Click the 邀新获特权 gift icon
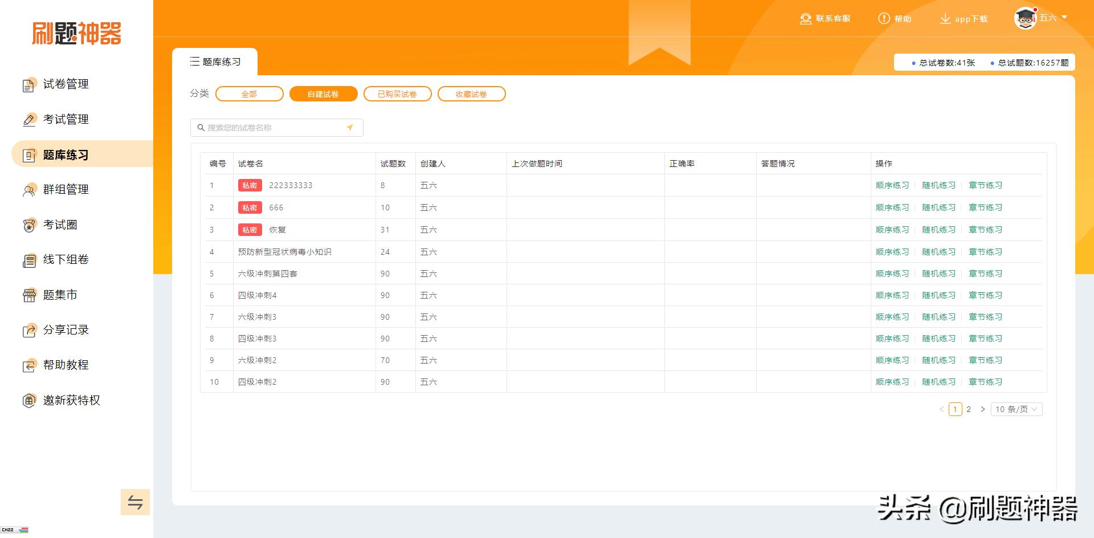 pyautogui.click(x=28, y=401)
